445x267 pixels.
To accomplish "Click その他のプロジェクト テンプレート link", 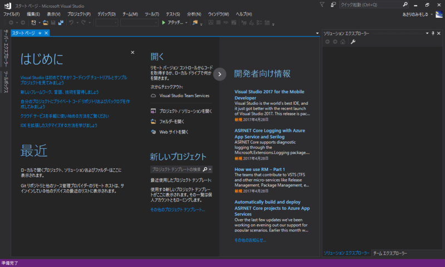I will click(177, 210).
